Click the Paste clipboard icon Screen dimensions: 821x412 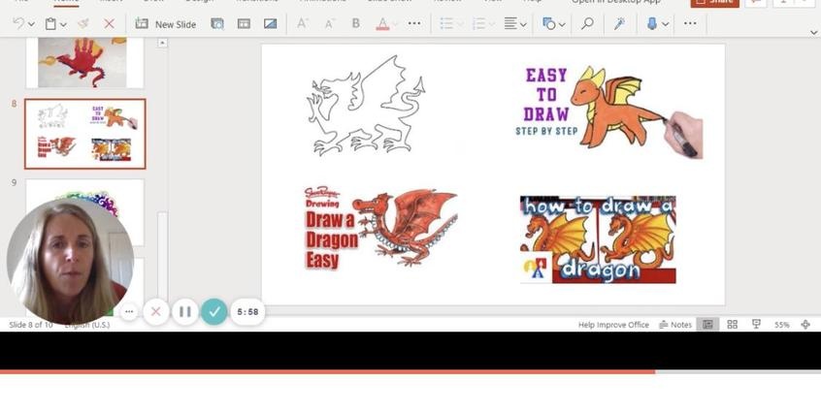coord(50,23)
